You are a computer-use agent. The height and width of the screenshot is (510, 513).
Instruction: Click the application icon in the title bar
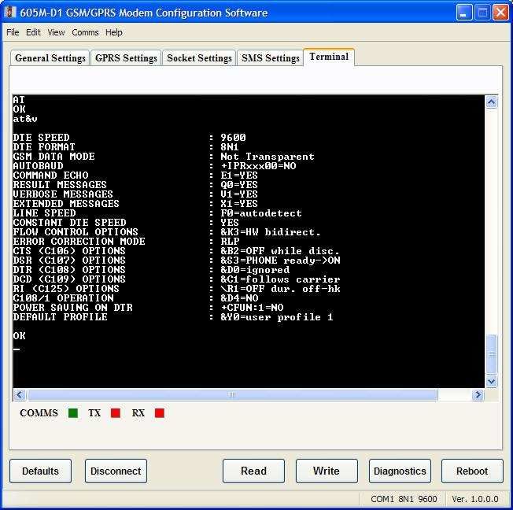pyautogui.click(x=10, y=13)
